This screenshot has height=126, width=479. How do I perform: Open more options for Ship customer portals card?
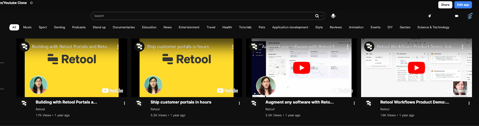[239, 103]
